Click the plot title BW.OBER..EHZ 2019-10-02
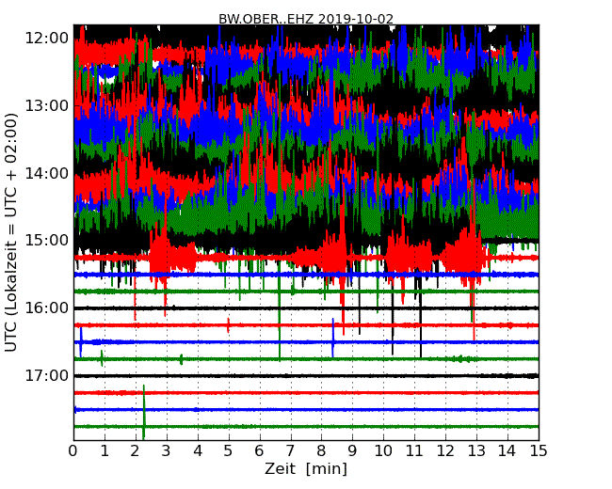Image resolution: width=612 pixels, height=489 pixels. coord(306,19)
